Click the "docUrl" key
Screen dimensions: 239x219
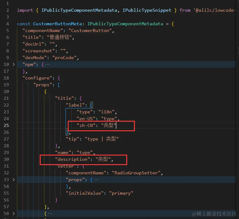tap(33, 44)
